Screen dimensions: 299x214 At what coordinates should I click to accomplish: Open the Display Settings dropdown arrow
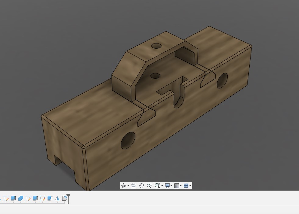coord(172,186)
